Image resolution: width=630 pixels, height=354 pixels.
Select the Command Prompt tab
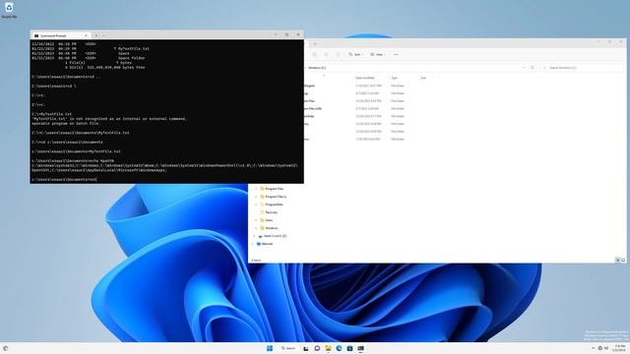[60, 35]
